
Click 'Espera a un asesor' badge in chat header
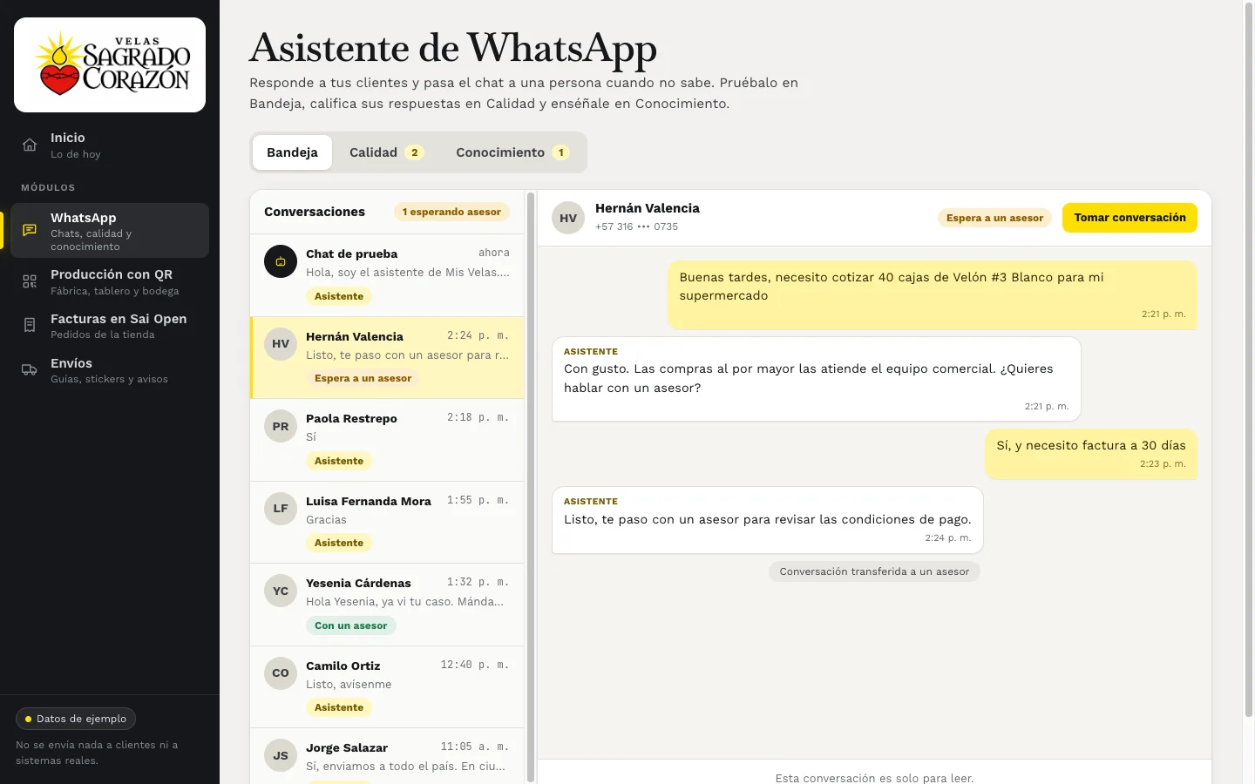pyautogui.click(x=994, y=218)
